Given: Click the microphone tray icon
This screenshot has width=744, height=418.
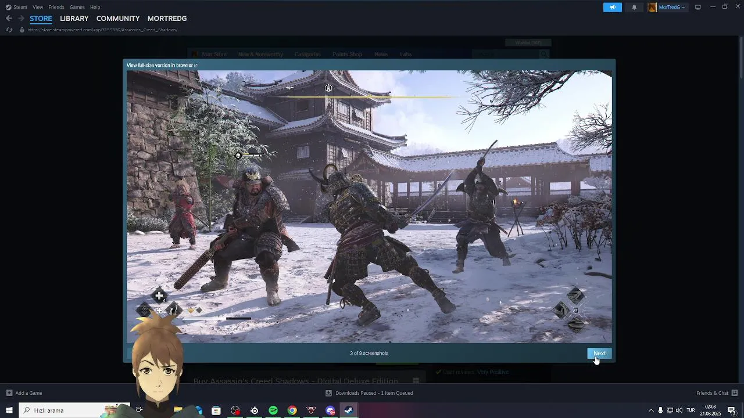Looking at the screenshot, I should click(x=660, y=410).
